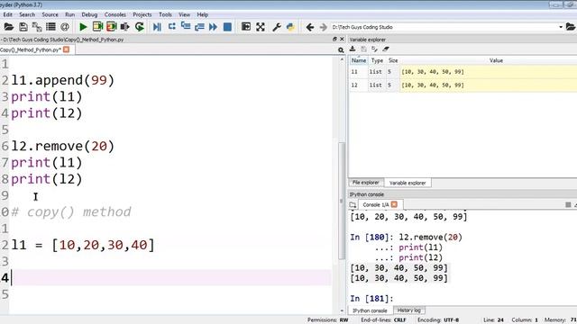This screenshot has width=577, height=324.
Task: Undock the editor pane
Action: 334,39
